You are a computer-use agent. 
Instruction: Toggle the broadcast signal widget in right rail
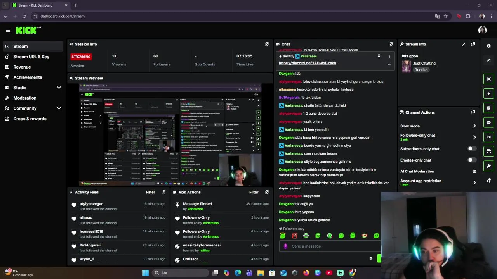click(488, 137)
